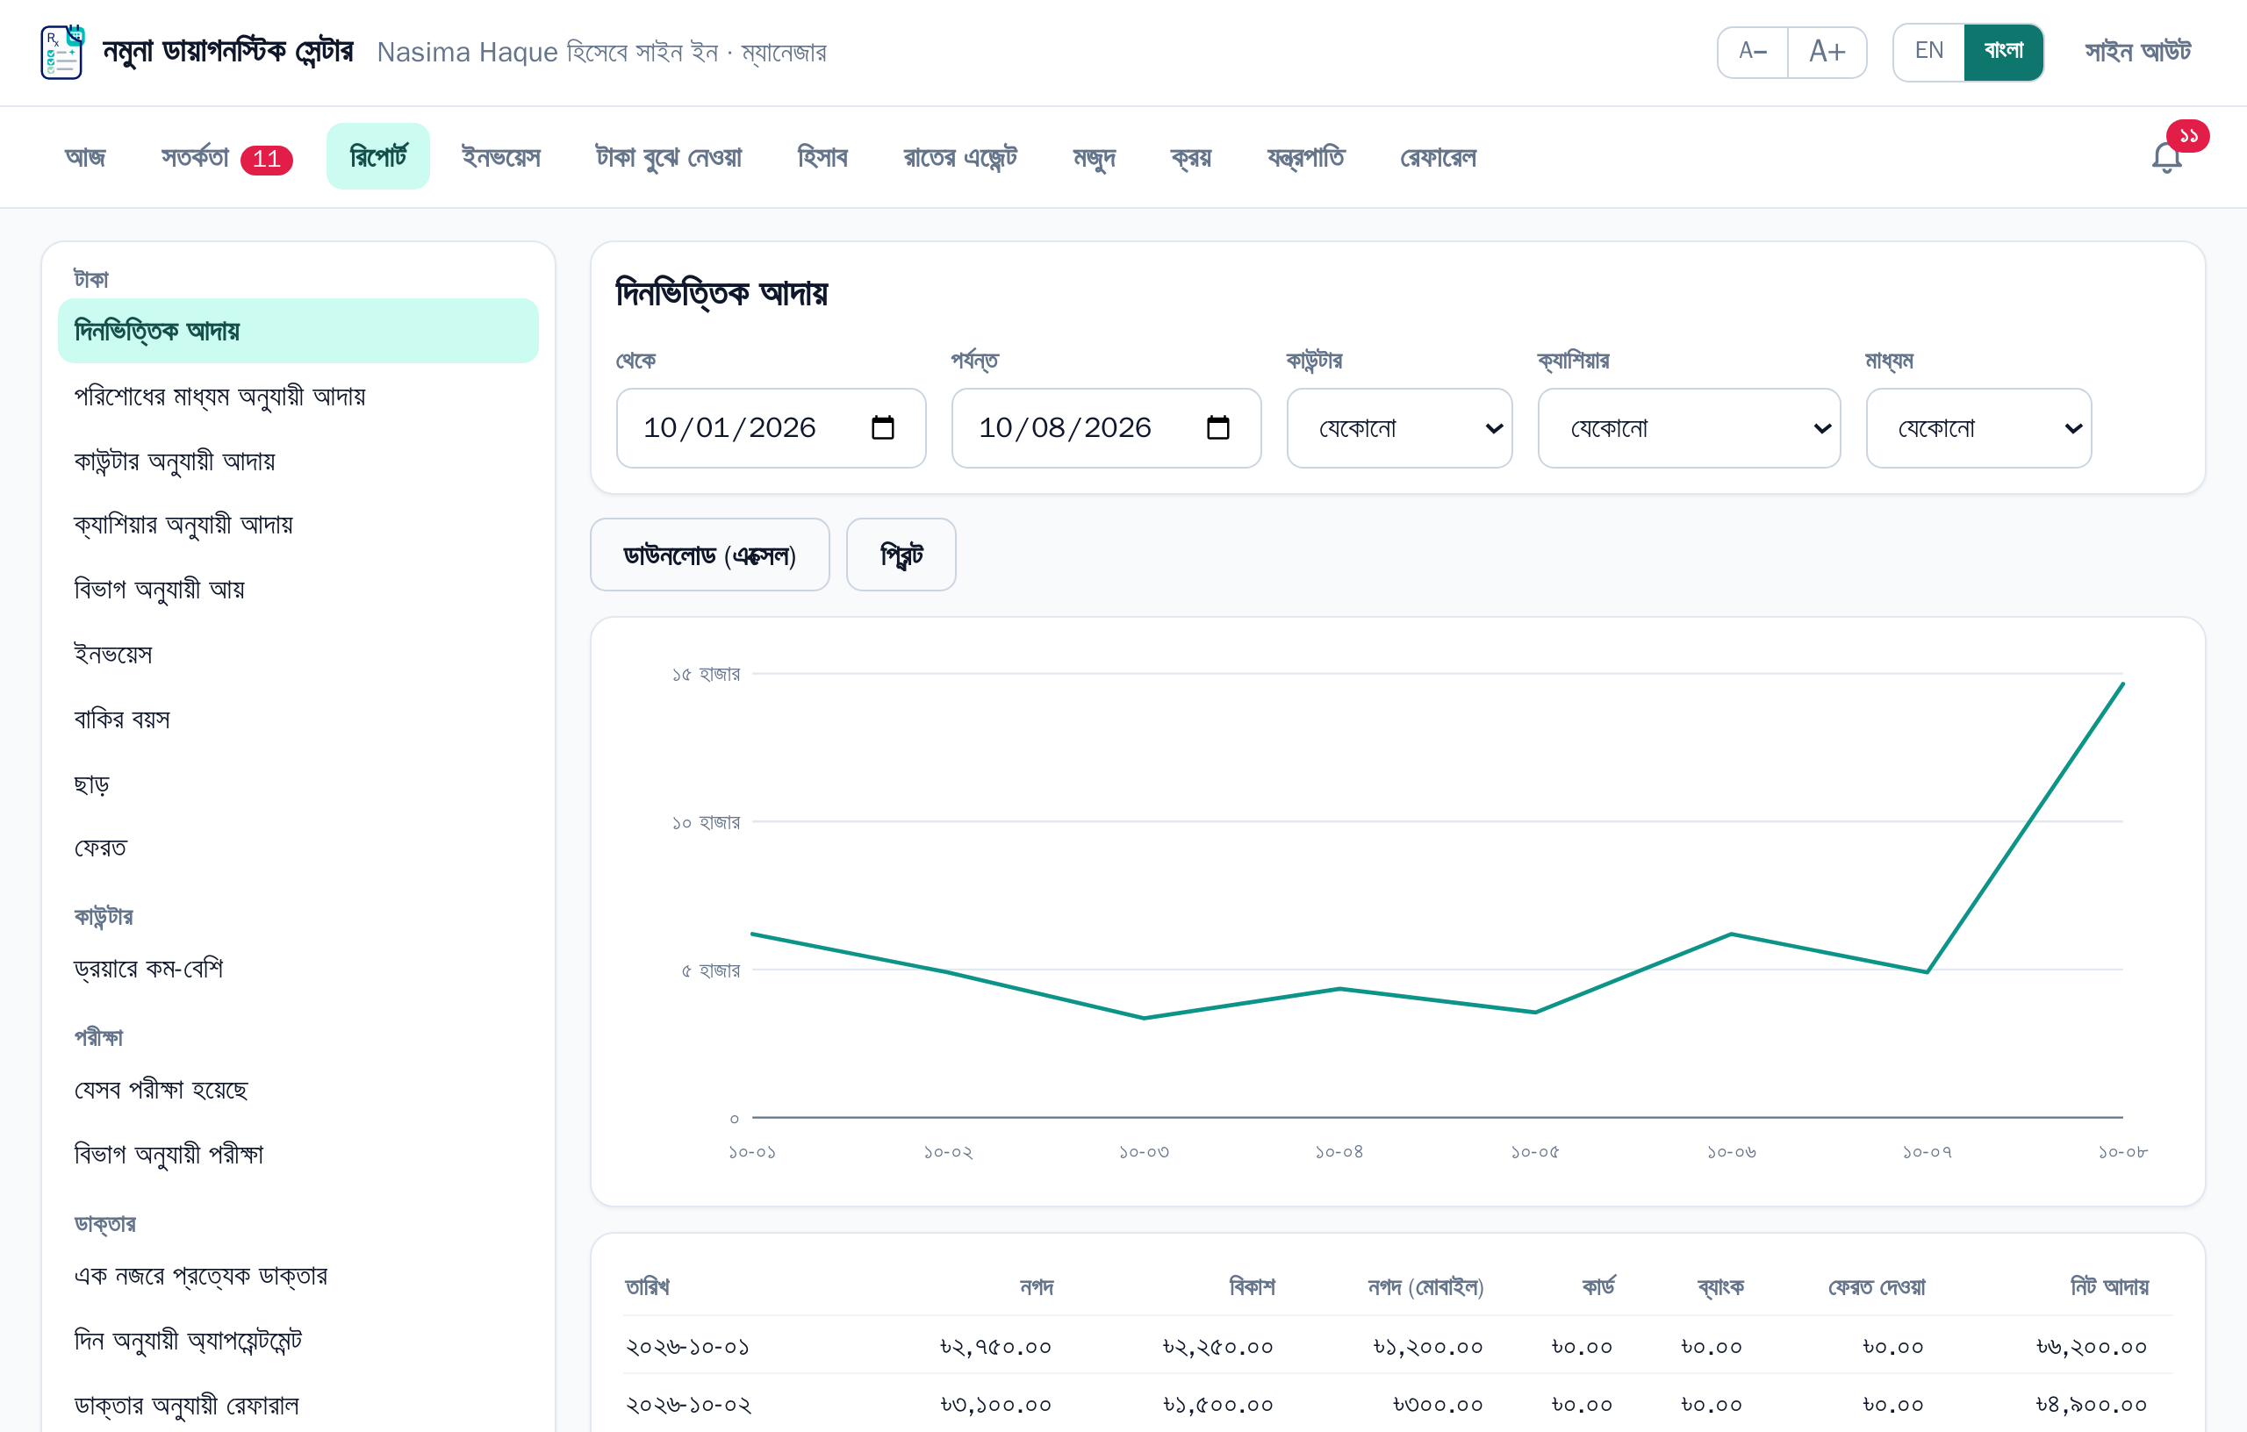Screen dimensions: 2247x1432
Task: Open the যন্ত্রপাতি tab
Action: (x=1305, y=157)
